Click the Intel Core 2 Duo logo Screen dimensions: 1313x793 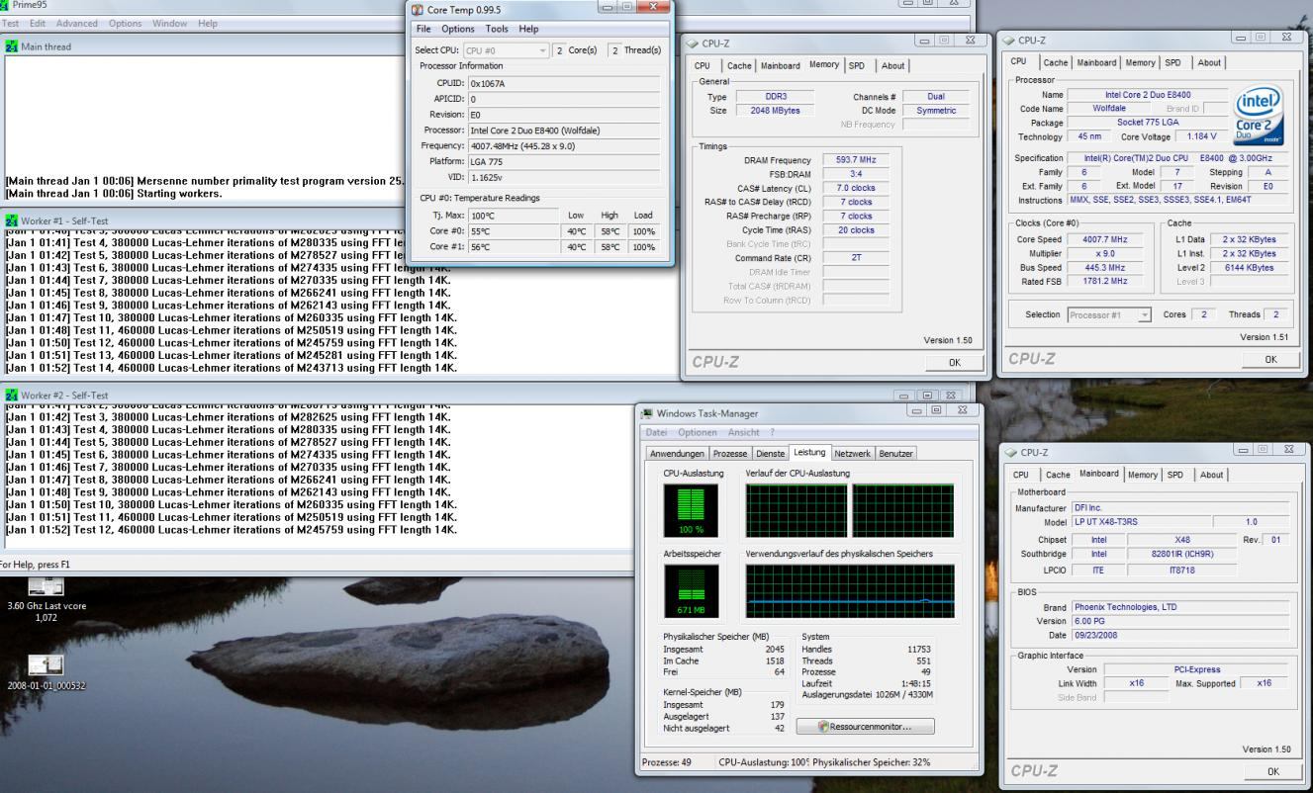1260,116
